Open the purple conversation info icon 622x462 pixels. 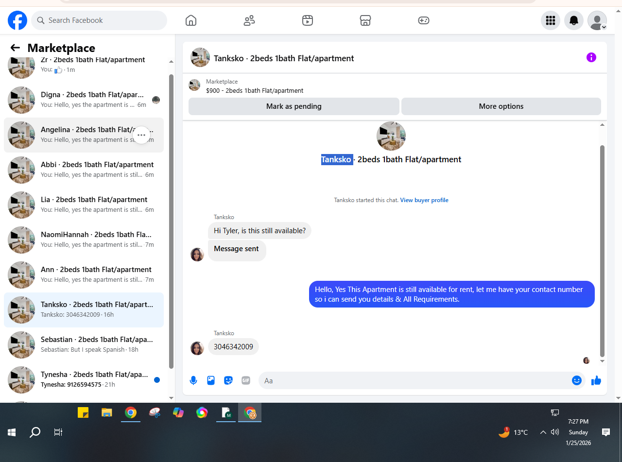[591, 57]
